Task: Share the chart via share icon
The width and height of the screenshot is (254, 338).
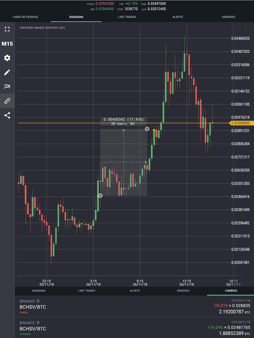Action: pos(7,115)
